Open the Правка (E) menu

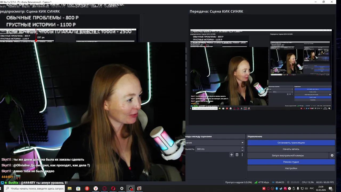coord(14,6)
